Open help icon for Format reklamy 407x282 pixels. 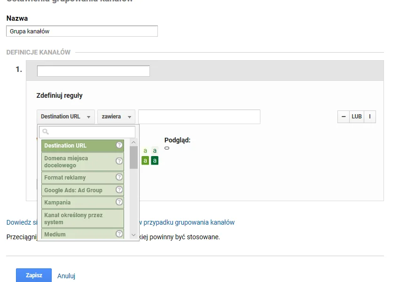(119, 177)
